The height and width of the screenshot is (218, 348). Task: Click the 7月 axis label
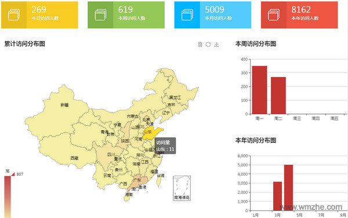tap(321, 215)
